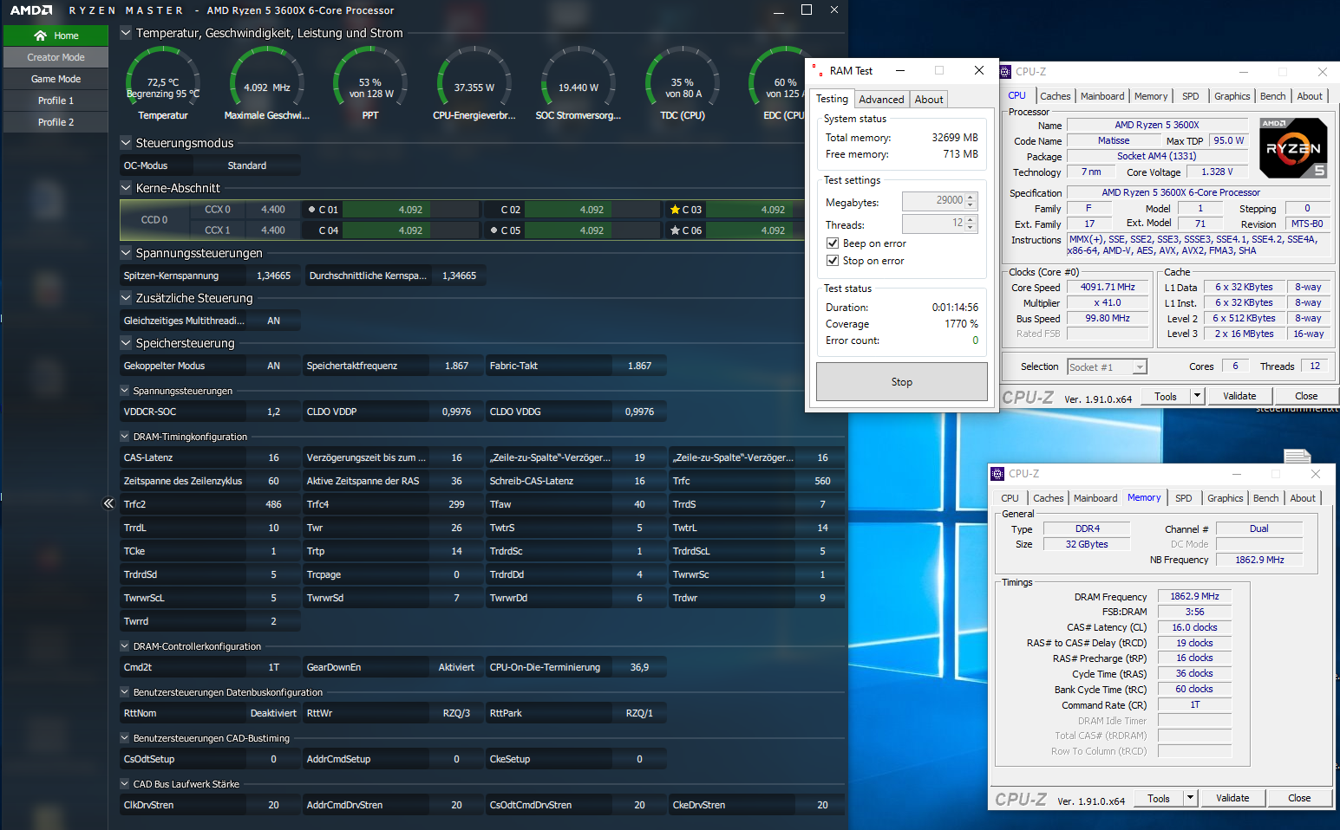
Task: Click the star icon on core C 03
Action: coord(675,210)
